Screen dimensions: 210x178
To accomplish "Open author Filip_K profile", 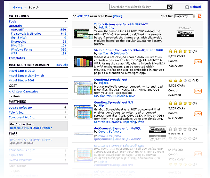I will [103, 106].
